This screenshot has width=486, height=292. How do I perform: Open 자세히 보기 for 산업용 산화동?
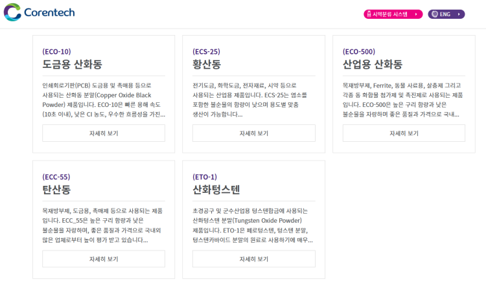[x=404, y=133]
